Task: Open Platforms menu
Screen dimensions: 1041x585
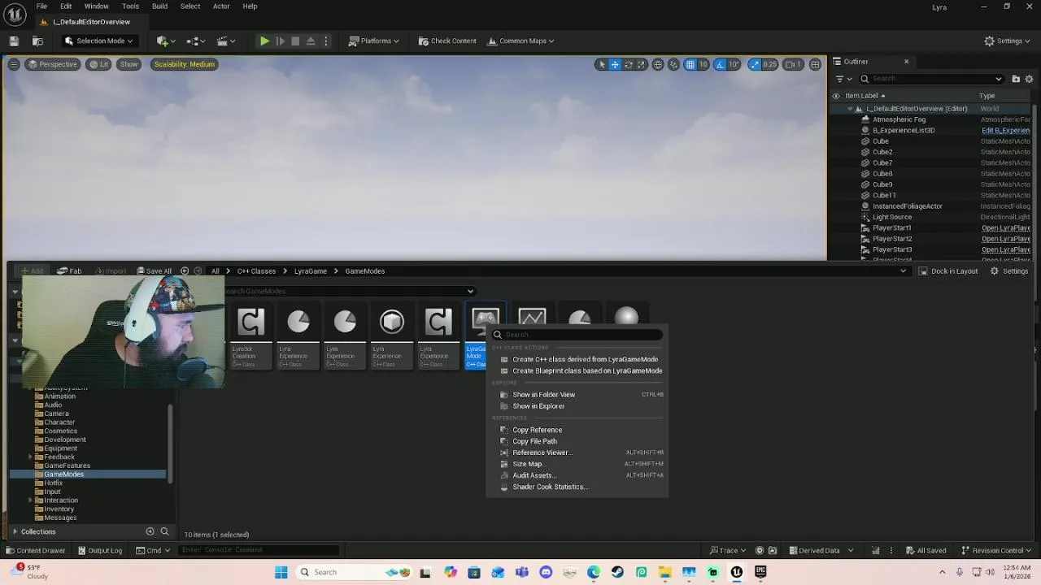Action: (x=374, y=41)
